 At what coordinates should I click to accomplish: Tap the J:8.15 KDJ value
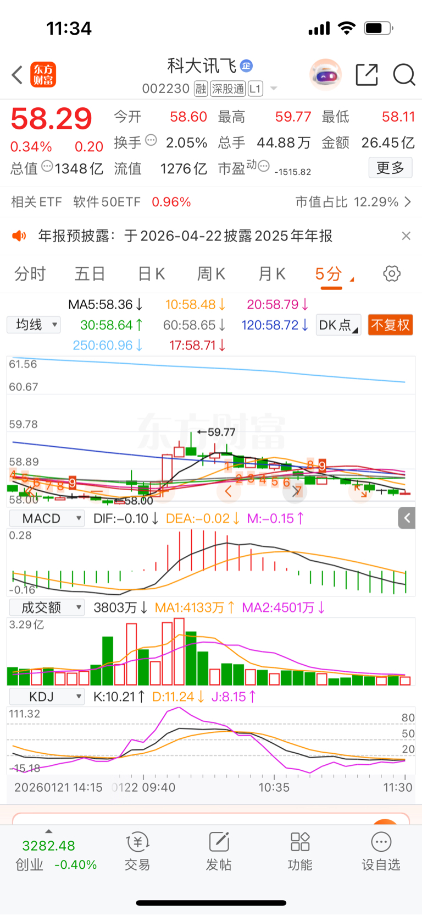point(234,697)
